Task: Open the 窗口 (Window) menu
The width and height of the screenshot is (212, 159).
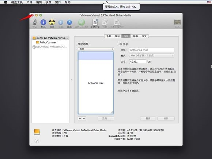Action: pos(58,2)
